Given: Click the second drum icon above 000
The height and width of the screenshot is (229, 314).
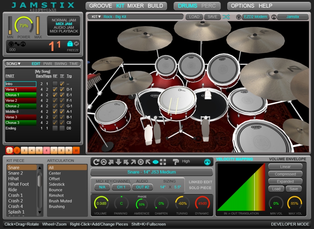Looking at the screenshot, I should pos(23,44).
